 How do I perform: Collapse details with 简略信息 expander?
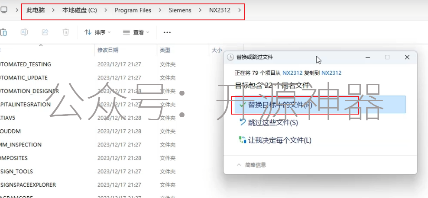point(251,165)
